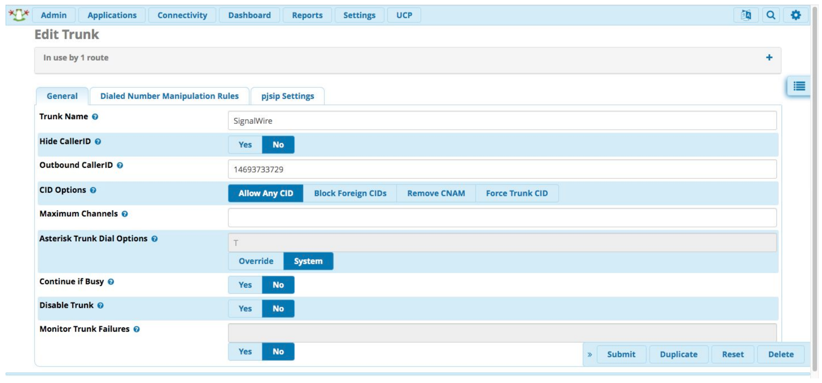This screenshot has height=383, width=822.
Task: Show help for Asterisk Trunk Dial Options
Action: click(x=154, y=239)
